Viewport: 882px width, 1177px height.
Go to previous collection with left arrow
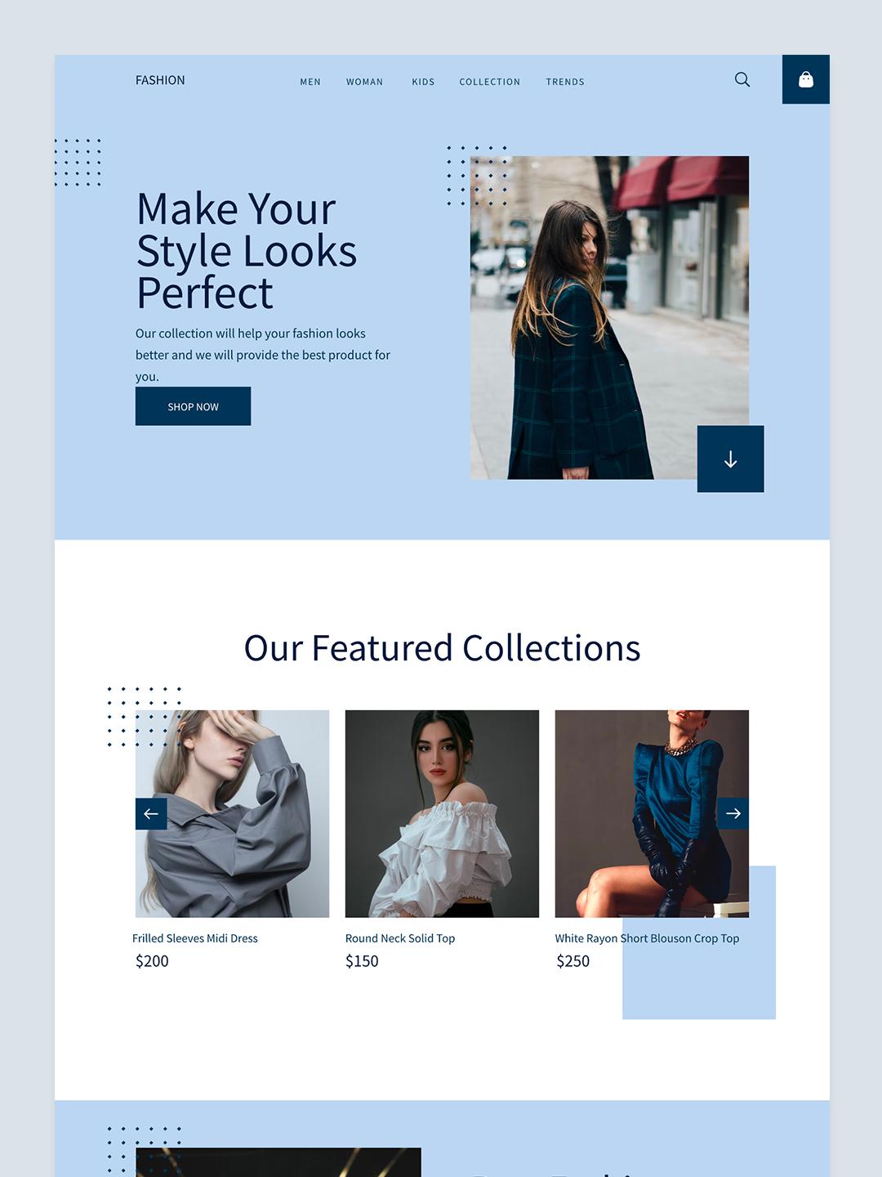151,813
